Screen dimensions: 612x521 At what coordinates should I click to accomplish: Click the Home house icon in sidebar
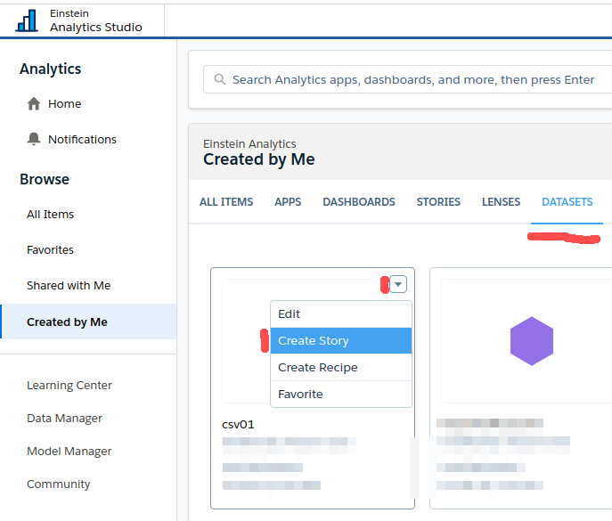[34, 104]
